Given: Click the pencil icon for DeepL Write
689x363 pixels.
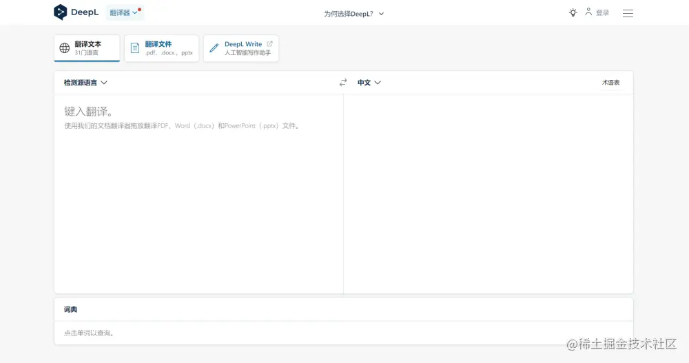Looking at the screenshot, I should click(x=214, y=48).
